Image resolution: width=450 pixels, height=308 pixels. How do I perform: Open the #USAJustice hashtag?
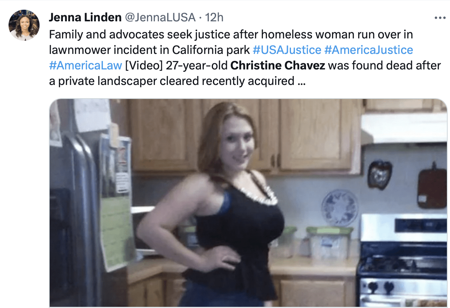pyautogui.click(x=287, y=50)
